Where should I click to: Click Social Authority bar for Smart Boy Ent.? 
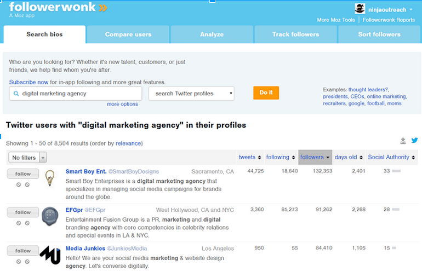point(396,171)
